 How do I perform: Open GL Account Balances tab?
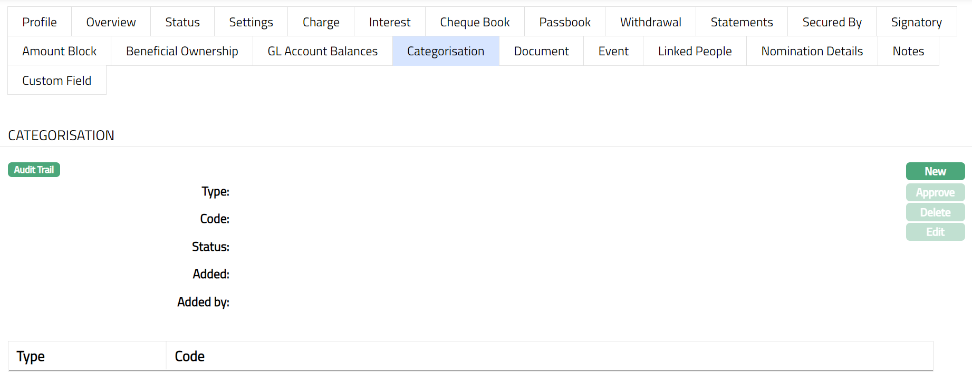pyautogui.click(x=323, y=51)
